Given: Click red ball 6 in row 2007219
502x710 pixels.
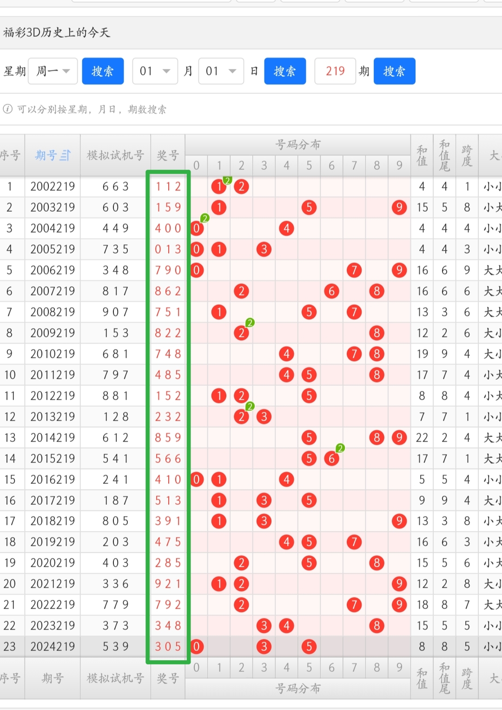Looking at the screenshot, I should (x=331, y=291).
